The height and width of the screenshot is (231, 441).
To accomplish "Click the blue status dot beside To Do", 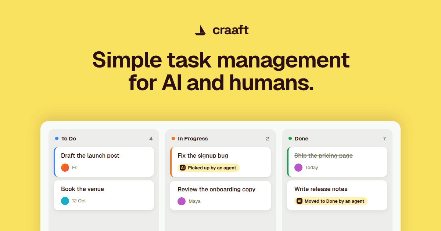I will [x=57, y=139].
